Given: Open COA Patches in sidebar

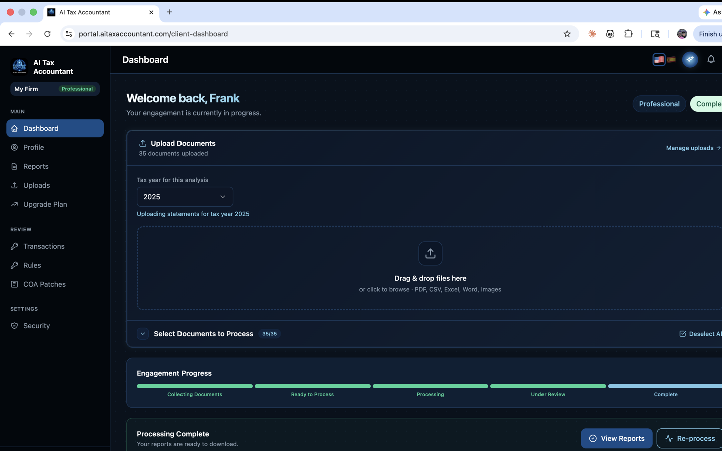Looking at the screenshot, I should click(x=55, y=284).
